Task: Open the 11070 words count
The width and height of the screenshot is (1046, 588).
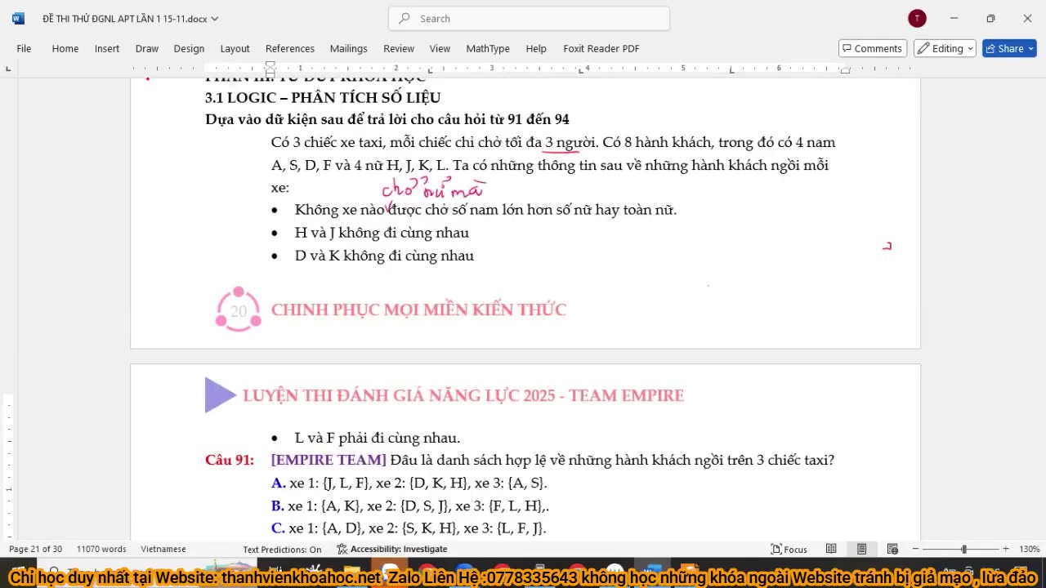Action: click(x=101, y=549)
